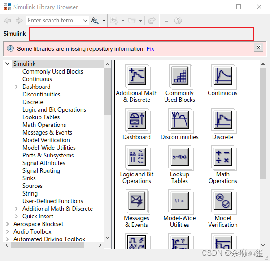Click the back navigation arrow
The image size is (270, 261).
pos(7,21)
